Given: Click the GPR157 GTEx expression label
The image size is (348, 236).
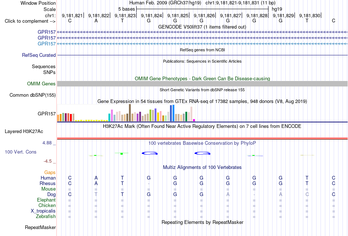Looking at the screenshot, I should (47, 114).
